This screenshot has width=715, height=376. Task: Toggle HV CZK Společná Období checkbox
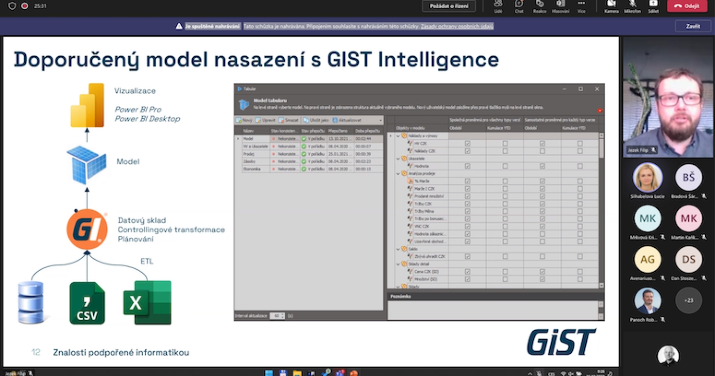click(x=467, y=144)
